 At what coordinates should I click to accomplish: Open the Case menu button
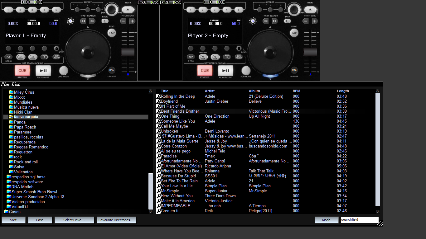coord(40,220)
